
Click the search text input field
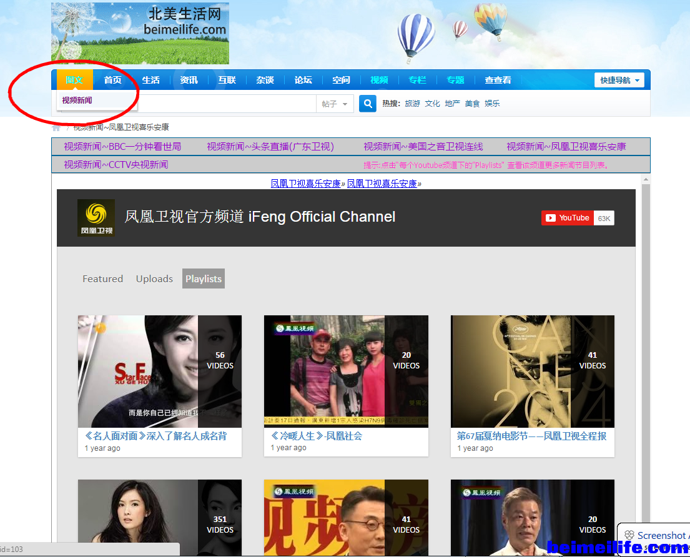[225, 104]
